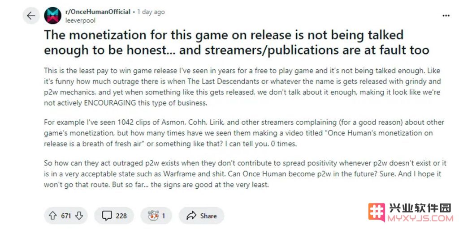
Task: Open the leeverpool user profile
Action: [x=80, y=21]
